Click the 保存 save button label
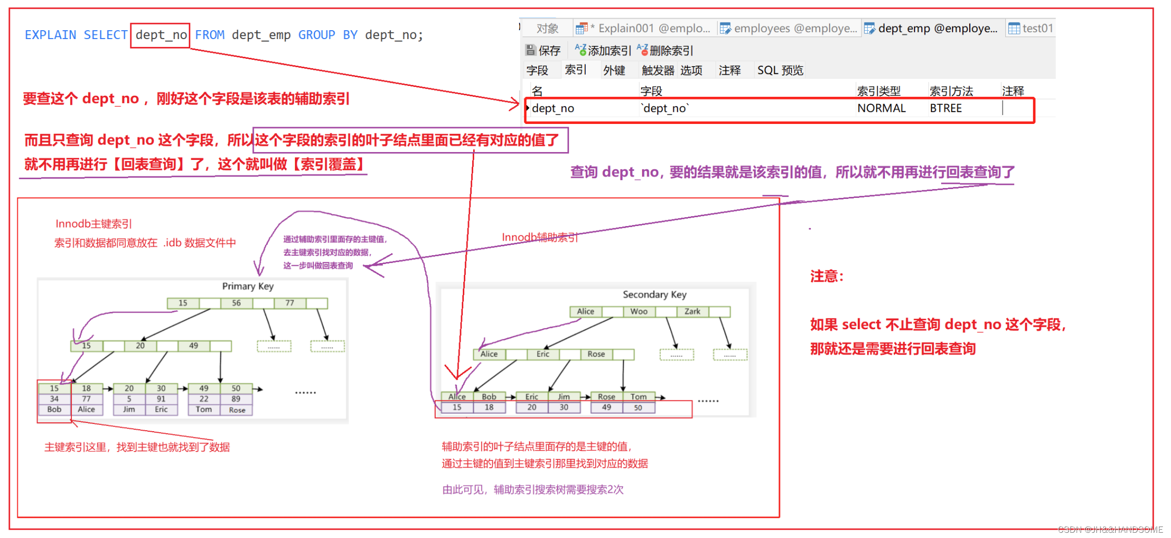Screen dimensions: 1171x538 point(549,50)
